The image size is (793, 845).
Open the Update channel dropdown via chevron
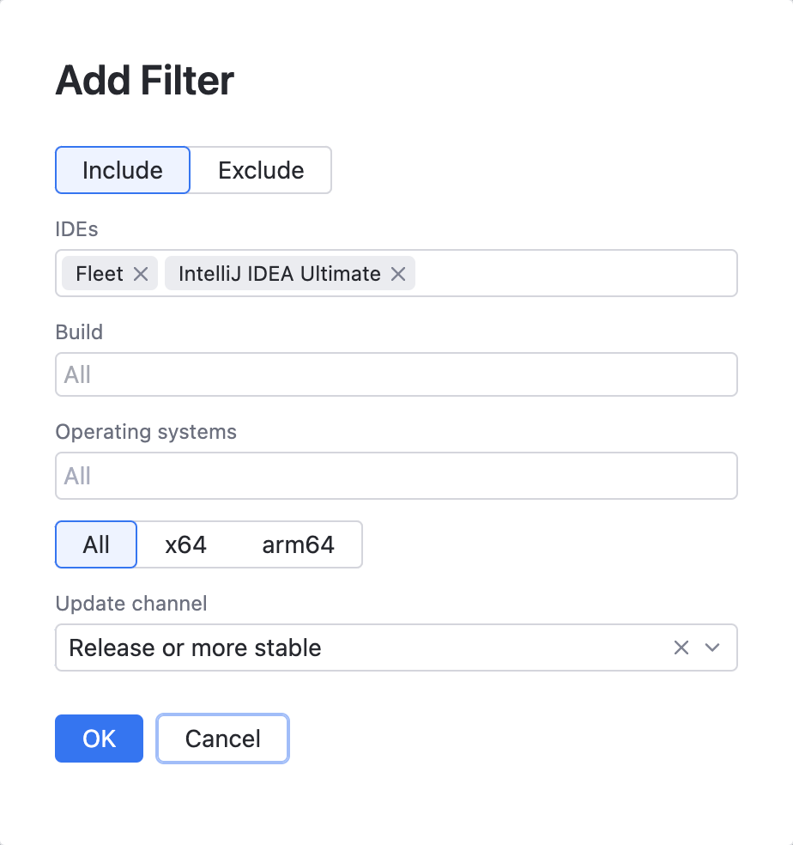[711, 647]
